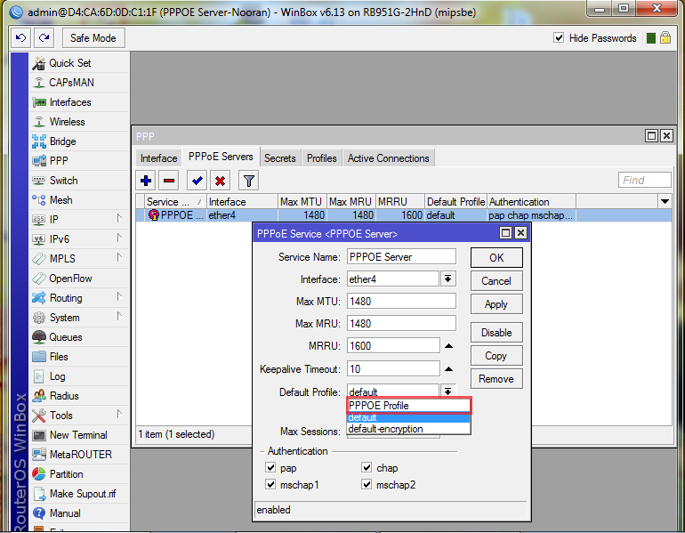This screenshot has width=685, height=533.
Task: Collapse MRRU field arrow
Action: tap(448, 346)
